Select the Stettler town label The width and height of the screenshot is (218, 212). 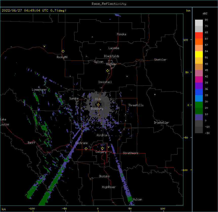(160, 60)
